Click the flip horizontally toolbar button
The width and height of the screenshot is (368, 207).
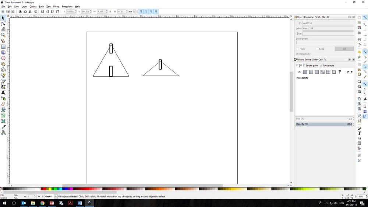pyautogui.click(x=30, y=11)
